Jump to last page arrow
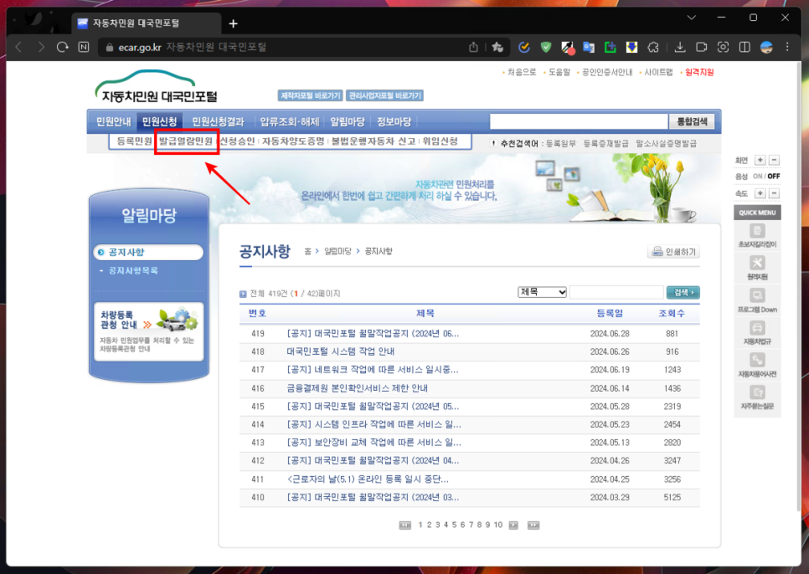The image size is (809, 574). tap(533, 525)
